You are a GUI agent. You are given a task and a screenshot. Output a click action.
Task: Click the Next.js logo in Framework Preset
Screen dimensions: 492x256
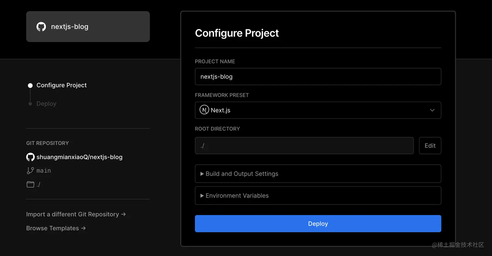pyautogui.click(x=204, y=110)
